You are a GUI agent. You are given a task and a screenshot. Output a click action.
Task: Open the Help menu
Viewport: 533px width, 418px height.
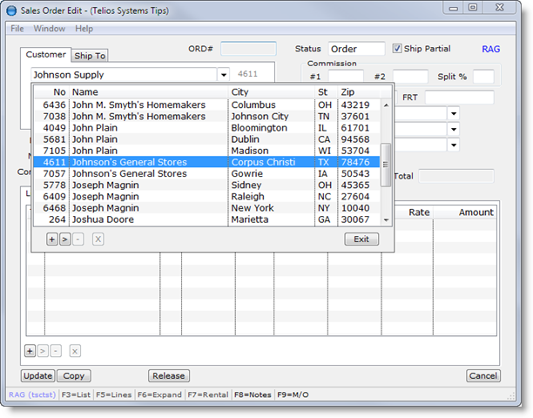pos(84,28)
